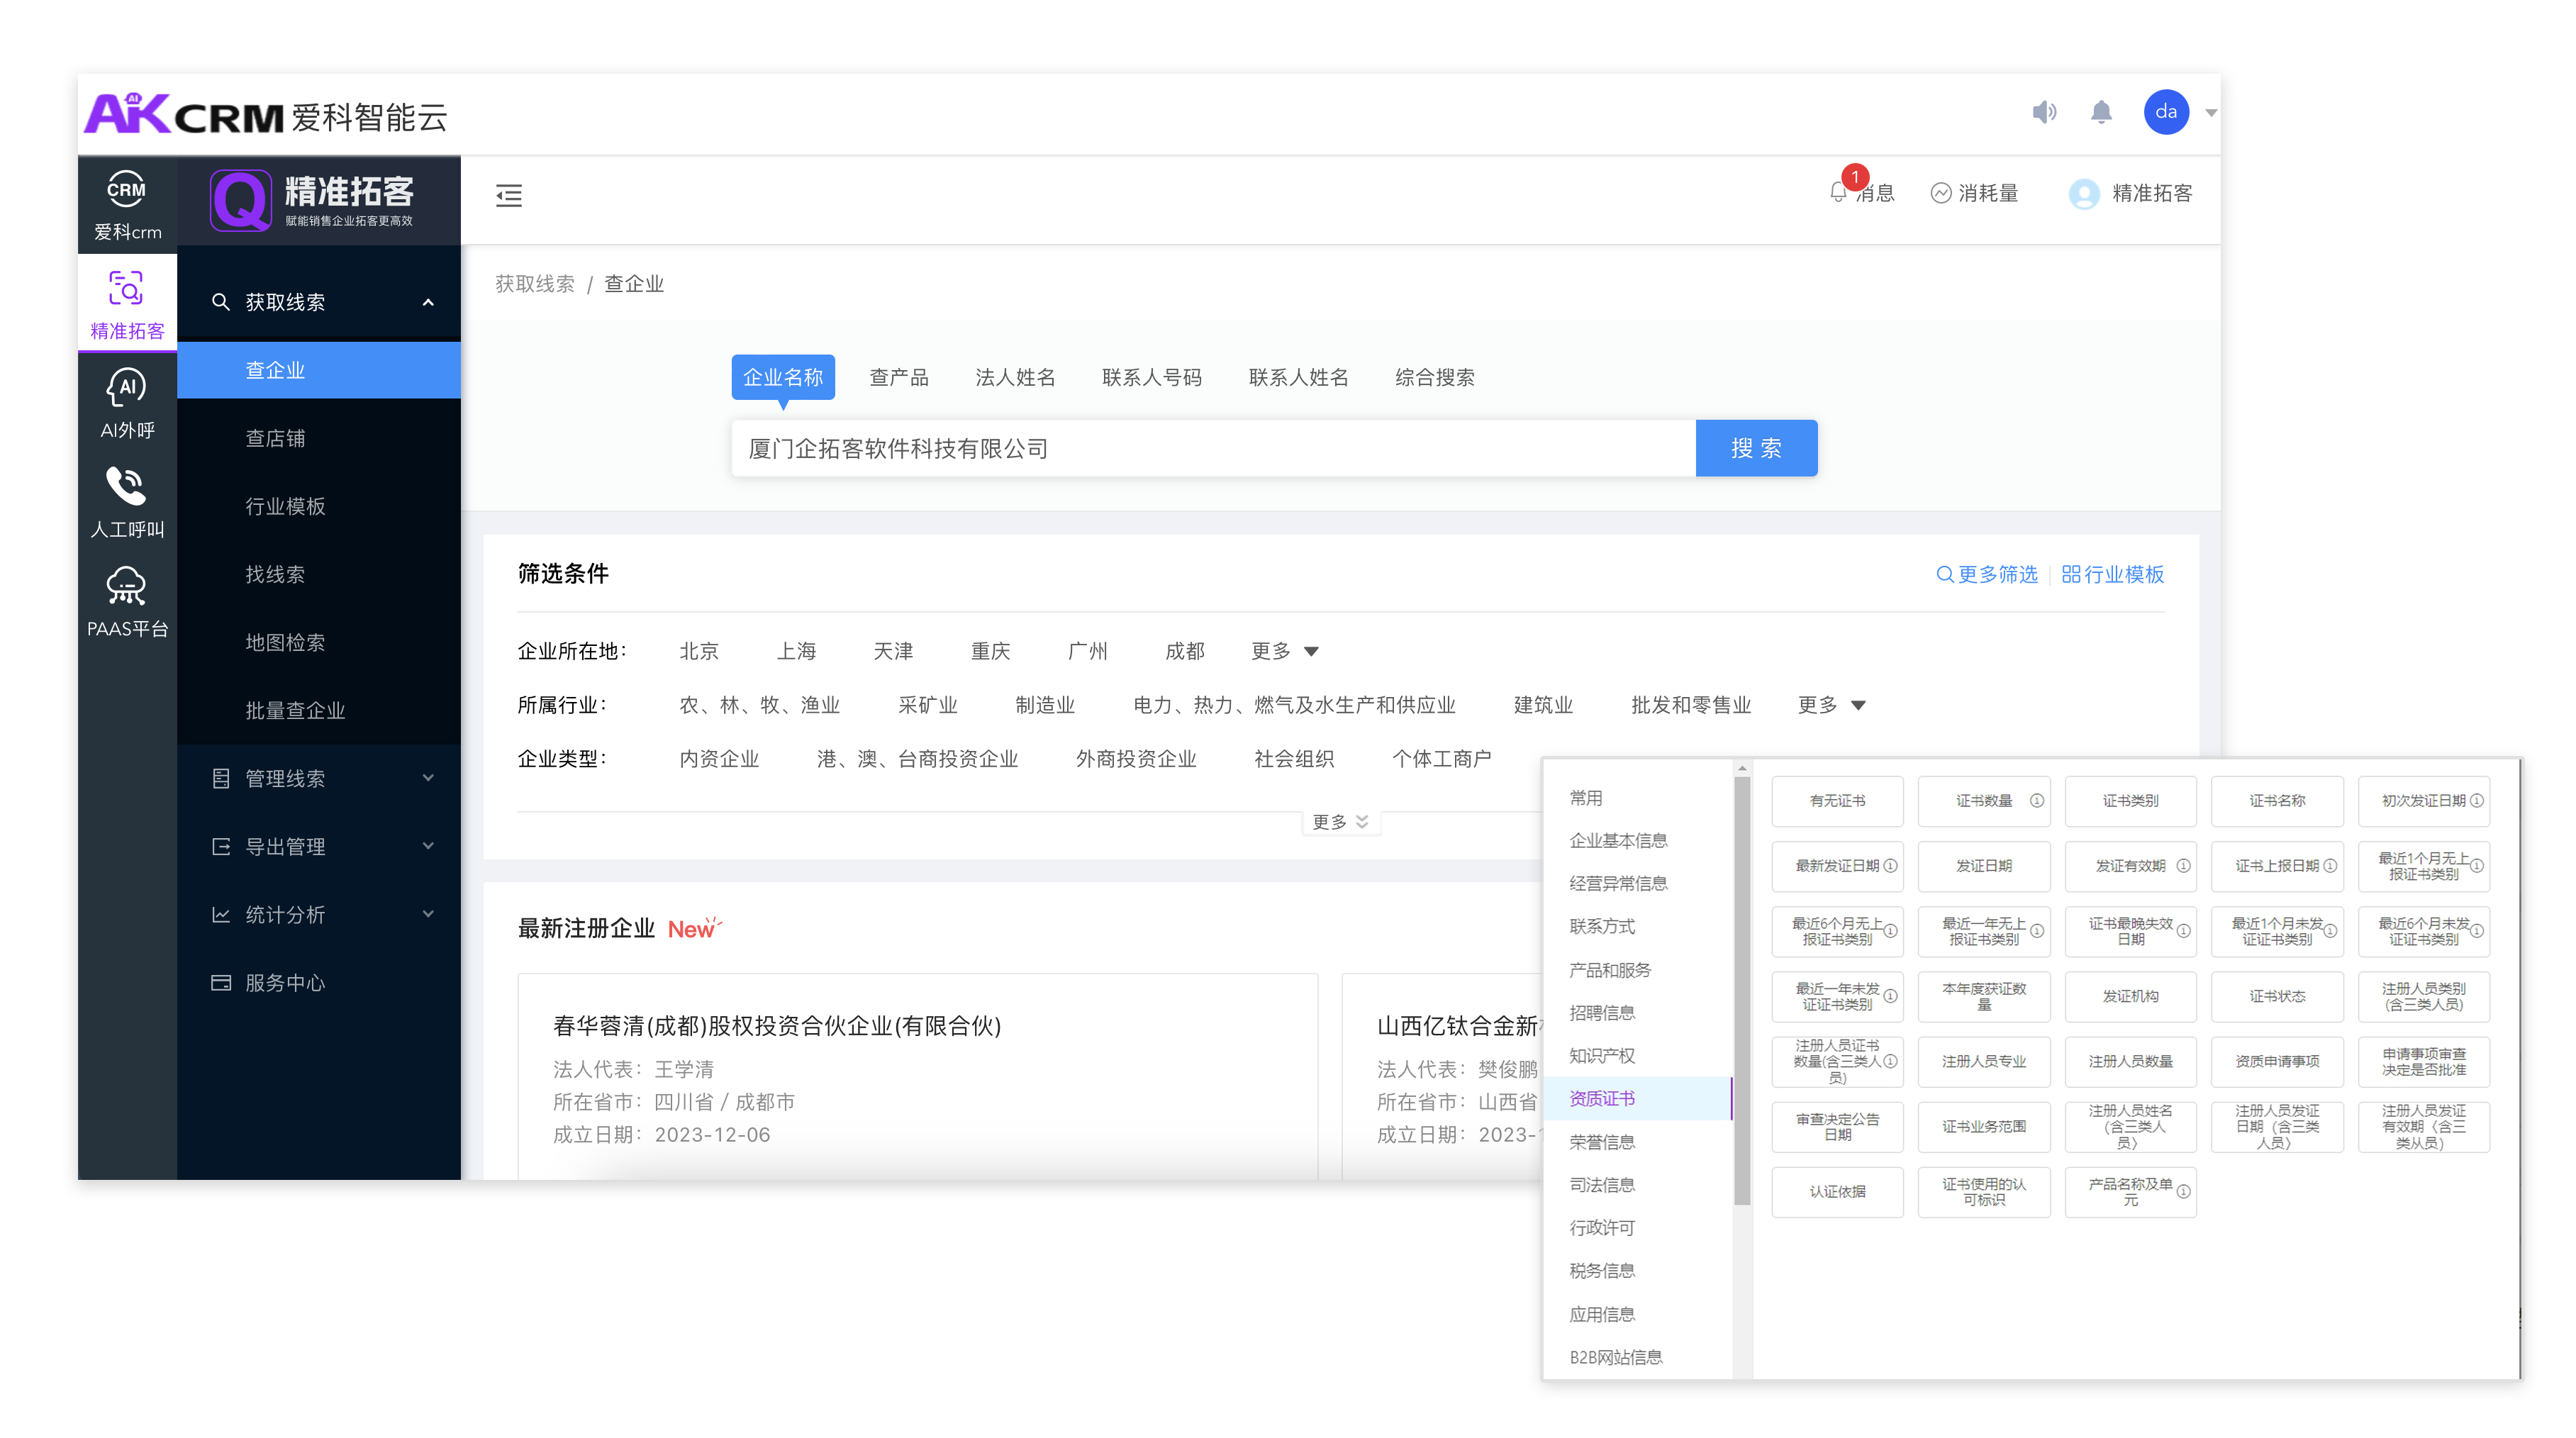Open the 人工呼叫 phone icon

127,487
